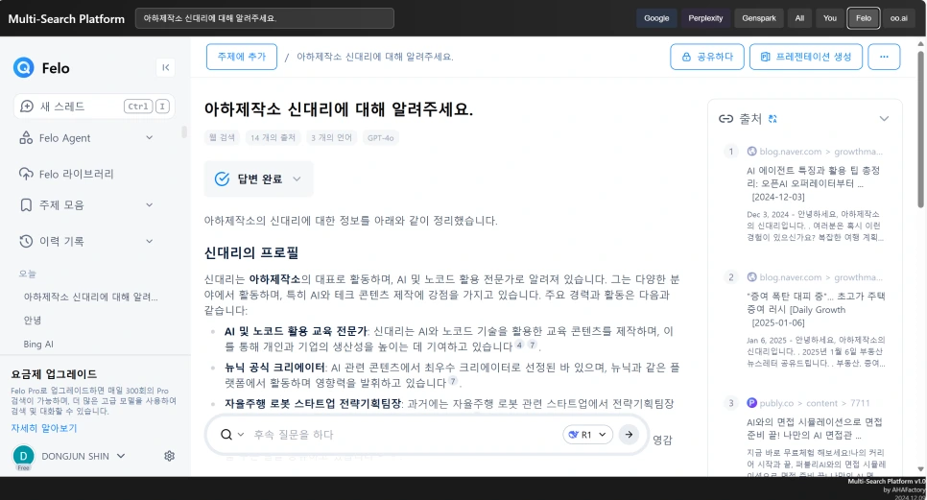927x500 pixels.
Task: Click the 후속 질문을 하다 follow-up field
Action: pyautogui.click(x=405, y=435)
